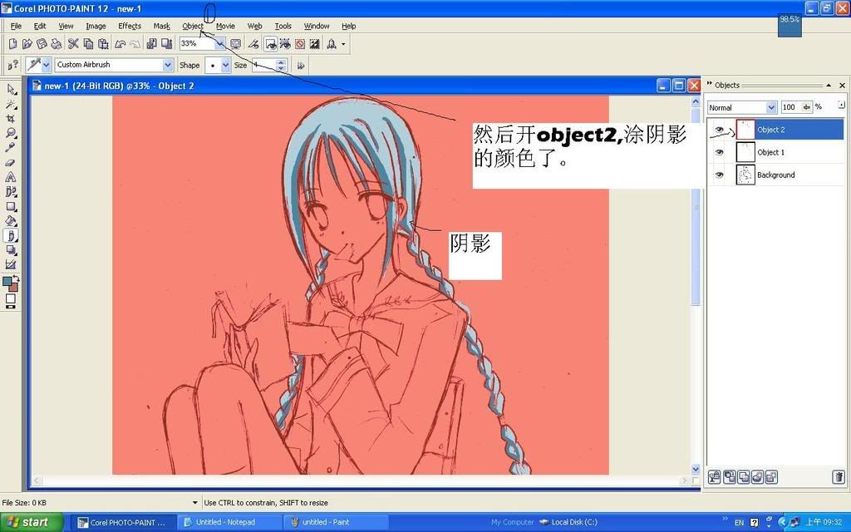
Task: Undo the last action via toolbar
Action: 120,44
